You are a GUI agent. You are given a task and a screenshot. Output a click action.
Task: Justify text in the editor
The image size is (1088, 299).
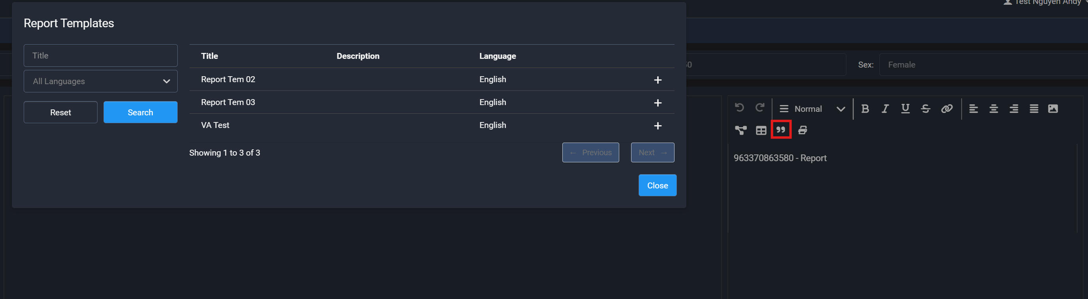[1034, 109]
